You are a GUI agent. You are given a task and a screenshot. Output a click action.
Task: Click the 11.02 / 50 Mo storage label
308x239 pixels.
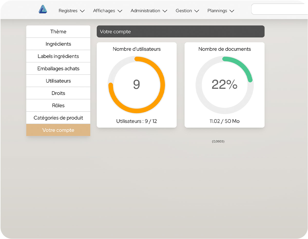pyautogui.click(x=225, y=121)
